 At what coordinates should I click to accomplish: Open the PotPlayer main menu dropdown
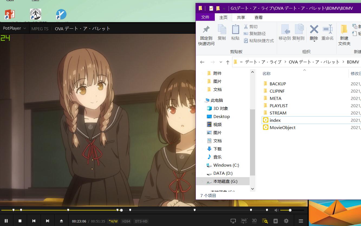click(15, 28)
